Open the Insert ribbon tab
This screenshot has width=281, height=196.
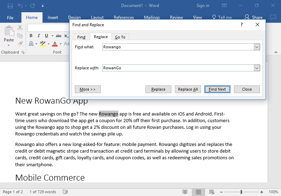53,17
